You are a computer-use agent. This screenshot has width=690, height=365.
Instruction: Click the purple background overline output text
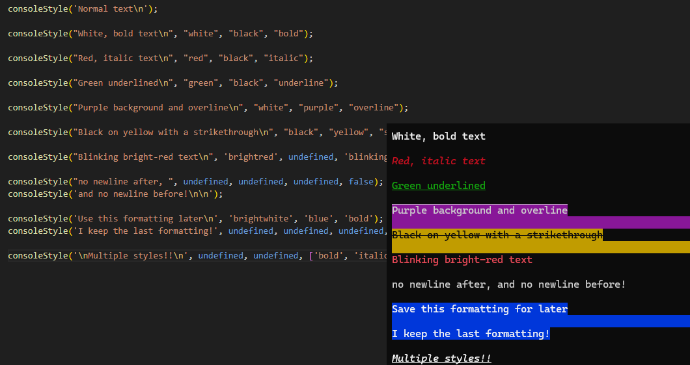click(479, 210)
